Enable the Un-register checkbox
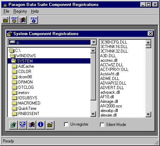The width and height of the screenshot is (160, 146). (66, 124)
